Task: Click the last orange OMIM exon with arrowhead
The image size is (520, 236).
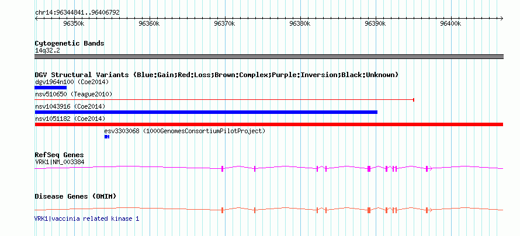Action: click(428, 210)
